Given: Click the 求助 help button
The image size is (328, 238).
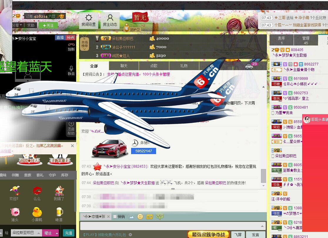Looking at the screenshot, I should click(x=31, y=25).
